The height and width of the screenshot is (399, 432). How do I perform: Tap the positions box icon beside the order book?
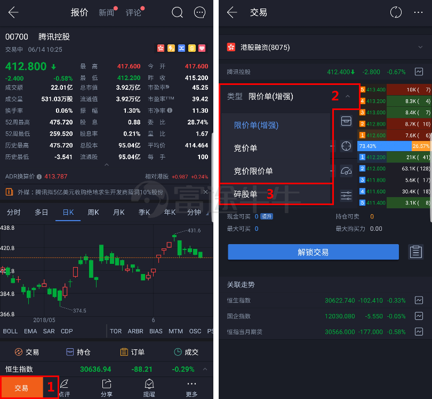[346, 121]
